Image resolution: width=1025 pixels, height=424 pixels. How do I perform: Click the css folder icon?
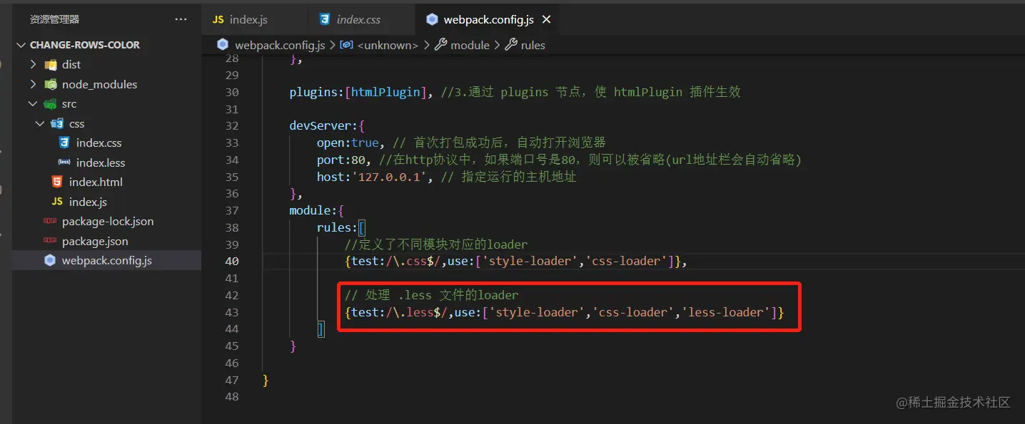[x=57, y=123]
